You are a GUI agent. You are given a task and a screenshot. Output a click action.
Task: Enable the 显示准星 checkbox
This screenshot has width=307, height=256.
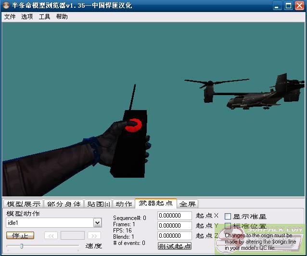click(228, 217)
